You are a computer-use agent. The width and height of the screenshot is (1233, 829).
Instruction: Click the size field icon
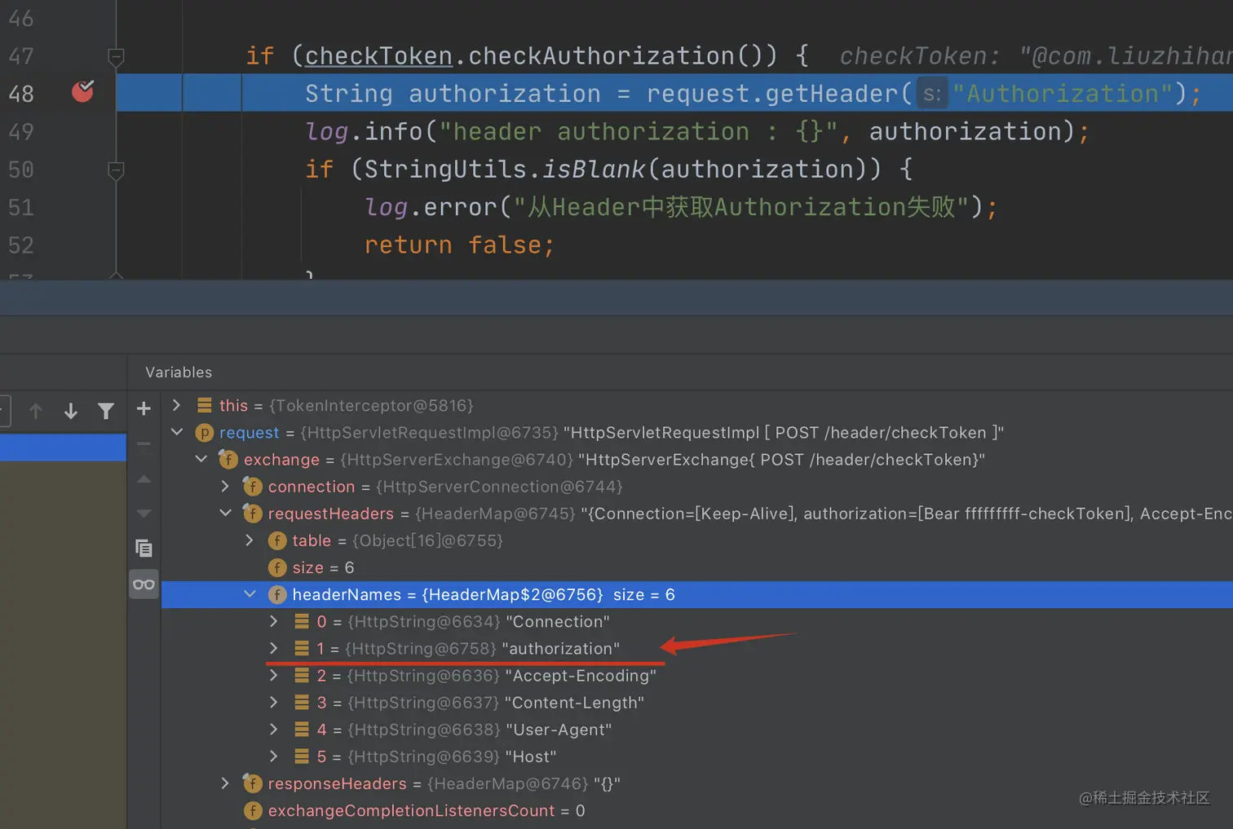(277, 567)
